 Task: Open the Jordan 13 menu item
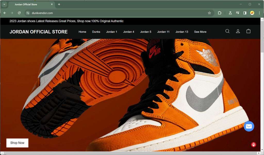coord(182,32)
